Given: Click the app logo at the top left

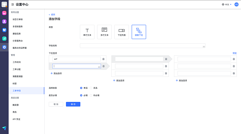Looking at the screenshot, I should point(4,4).
